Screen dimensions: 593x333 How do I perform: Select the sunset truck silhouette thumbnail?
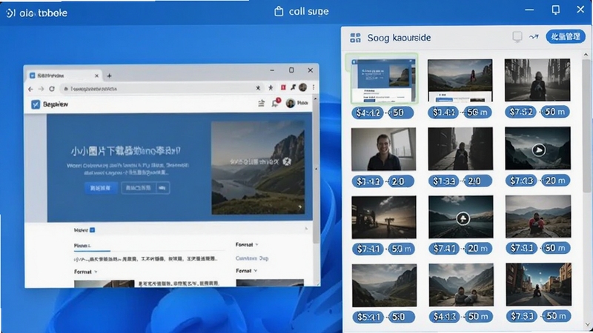(384, 217)
